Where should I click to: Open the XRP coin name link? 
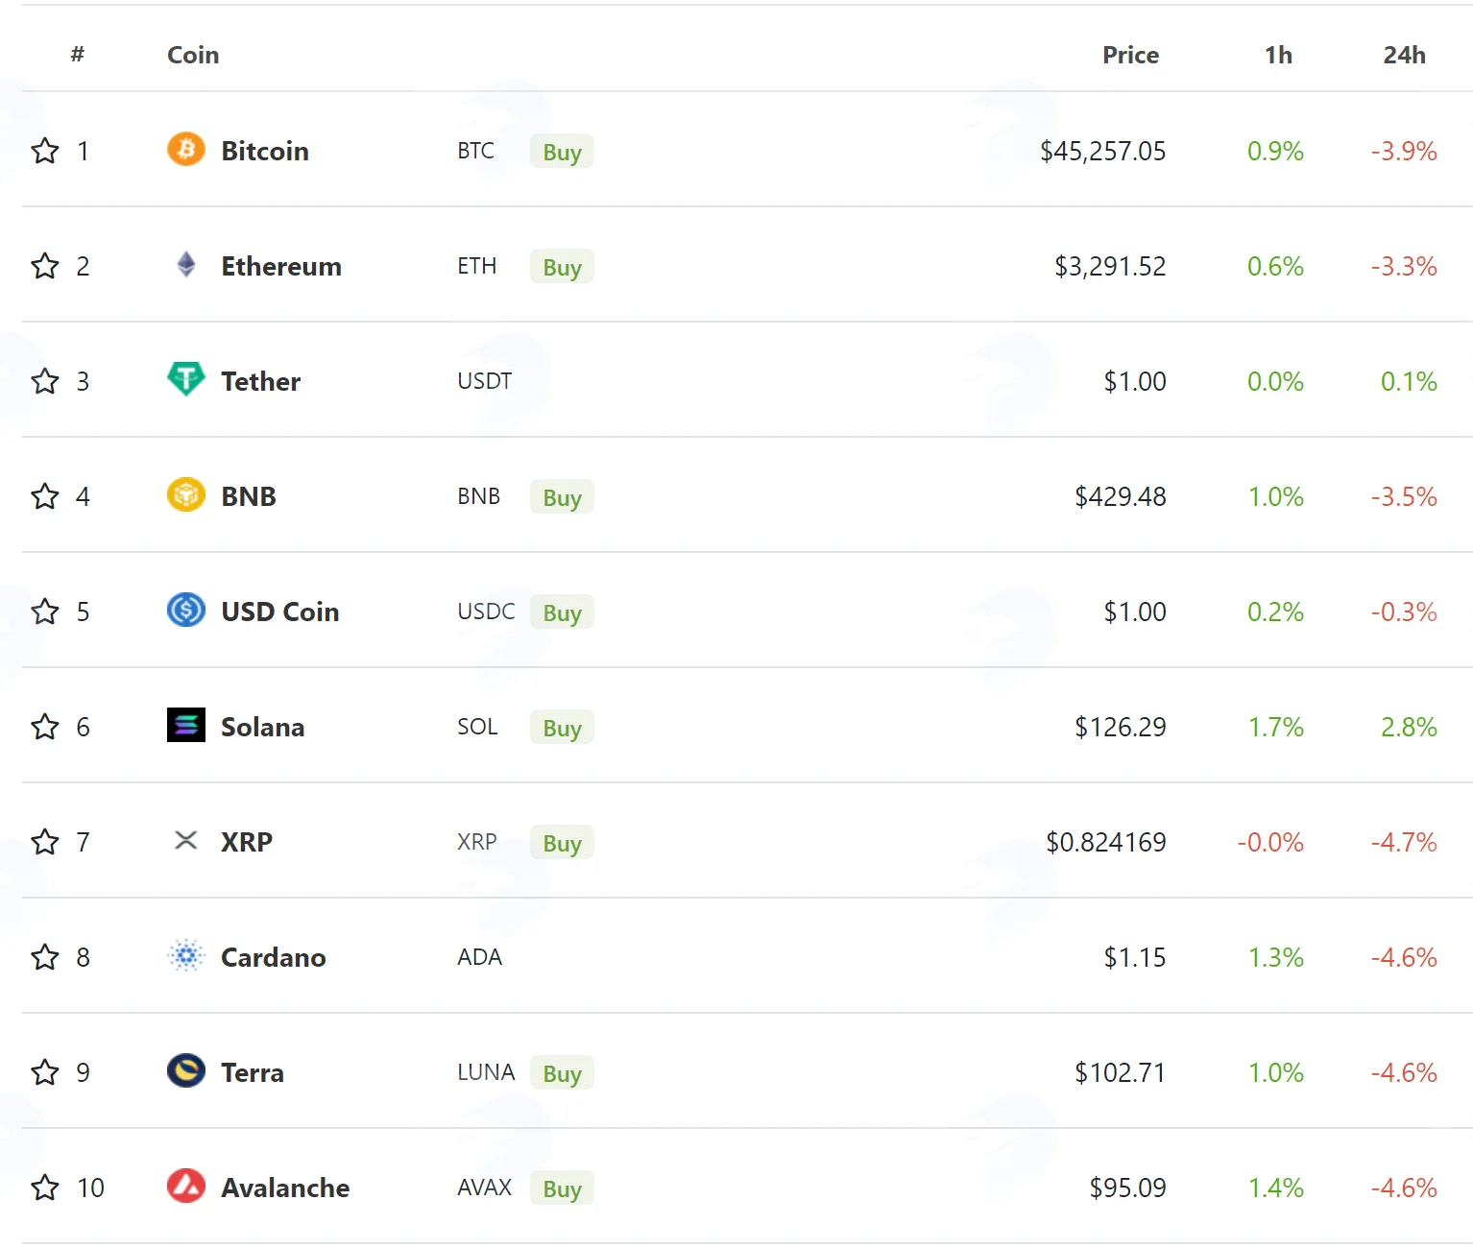pyautogui.click(x=247, y=842)
